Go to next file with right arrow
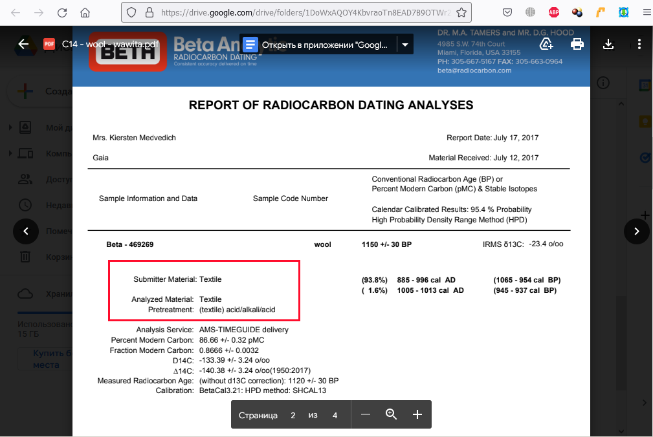This screenshot has height=437, width=653. (636, 231)
